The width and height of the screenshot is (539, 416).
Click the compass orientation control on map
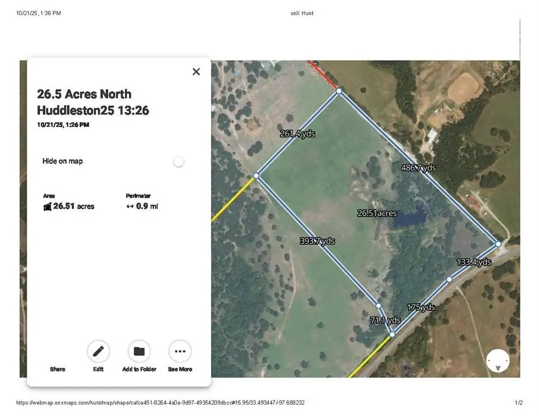pyautogui.click(x=498, y=361)
